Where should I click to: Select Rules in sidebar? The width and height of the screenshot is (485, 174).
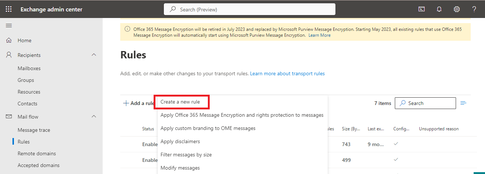[23, 142]
